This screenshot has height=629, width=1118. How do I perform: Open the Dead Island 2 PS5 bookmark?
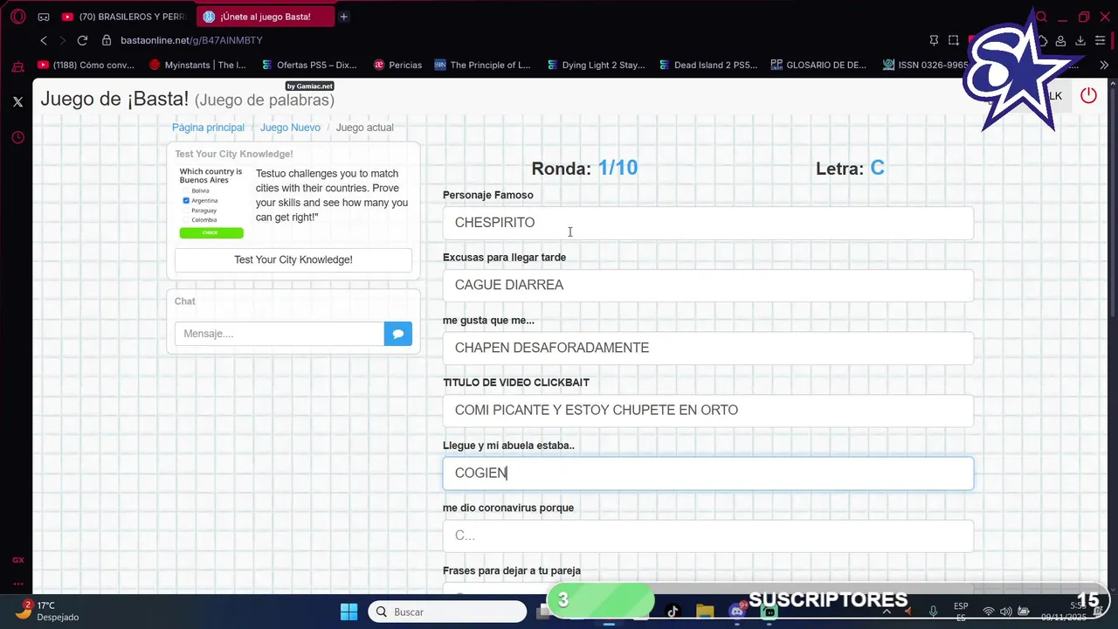(x=708, y=65)
